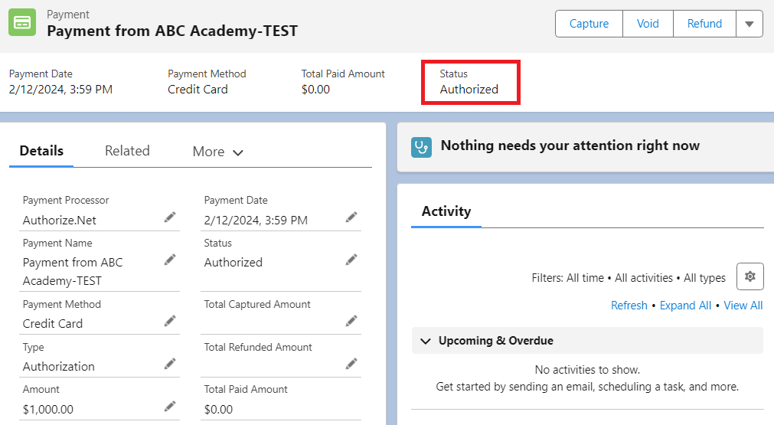Click pencil icon next to Payment Name

[x=170, y=260]
